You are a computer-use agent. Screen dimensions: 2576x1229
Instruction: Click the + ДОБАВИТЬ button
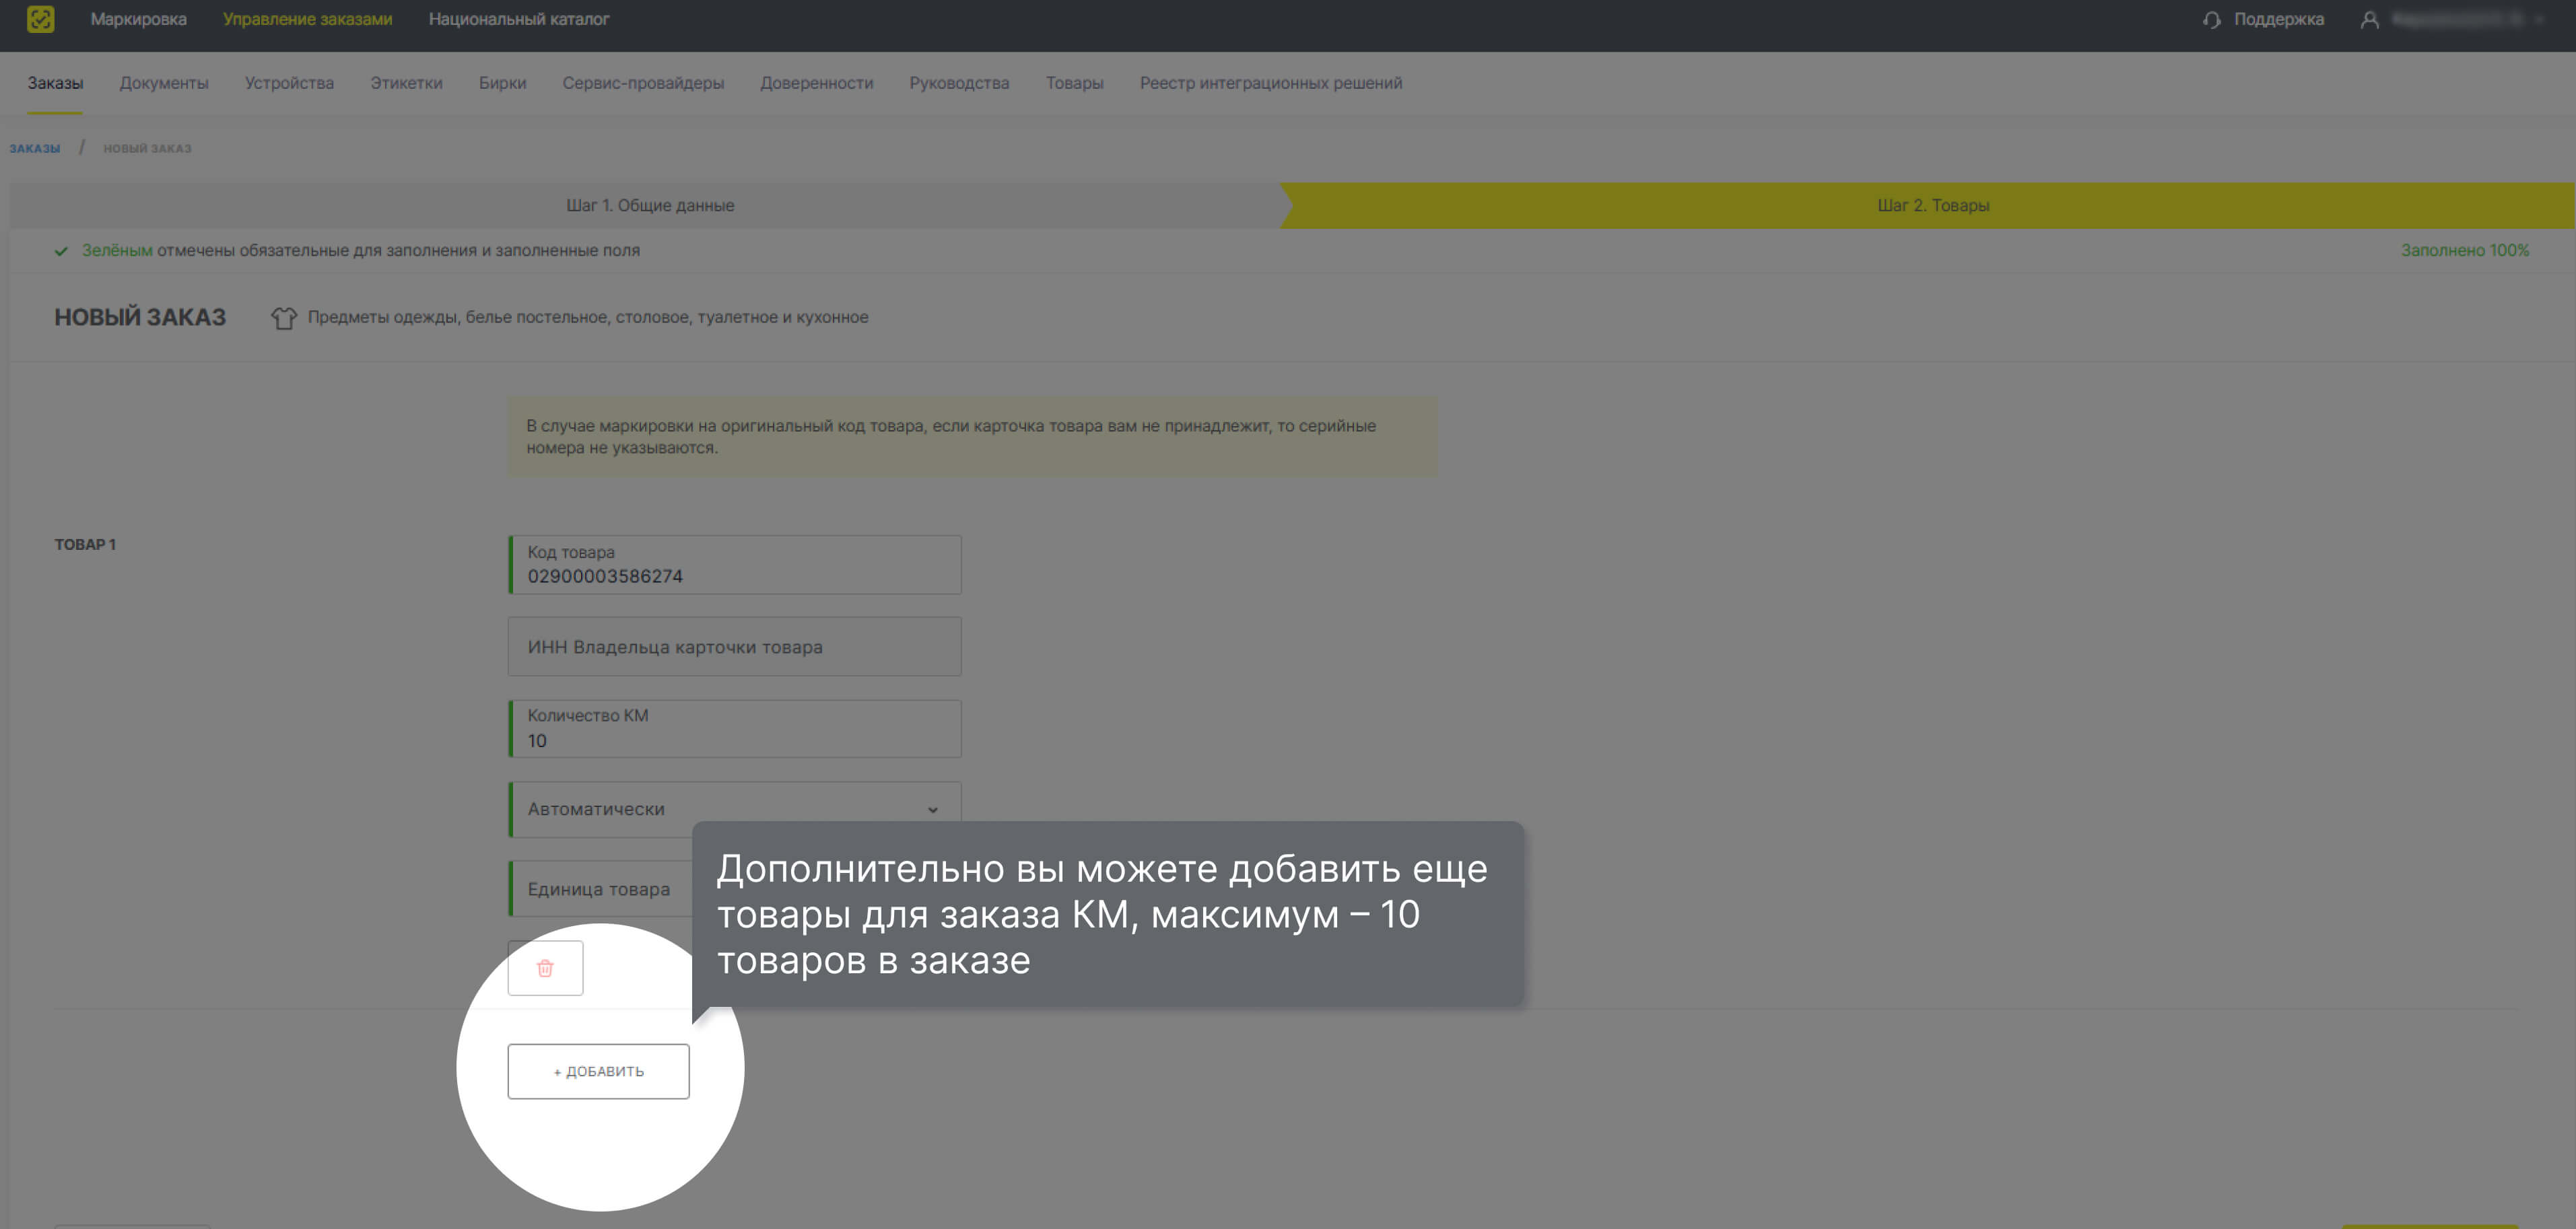pyautogui.click(x=598, y=1070)
